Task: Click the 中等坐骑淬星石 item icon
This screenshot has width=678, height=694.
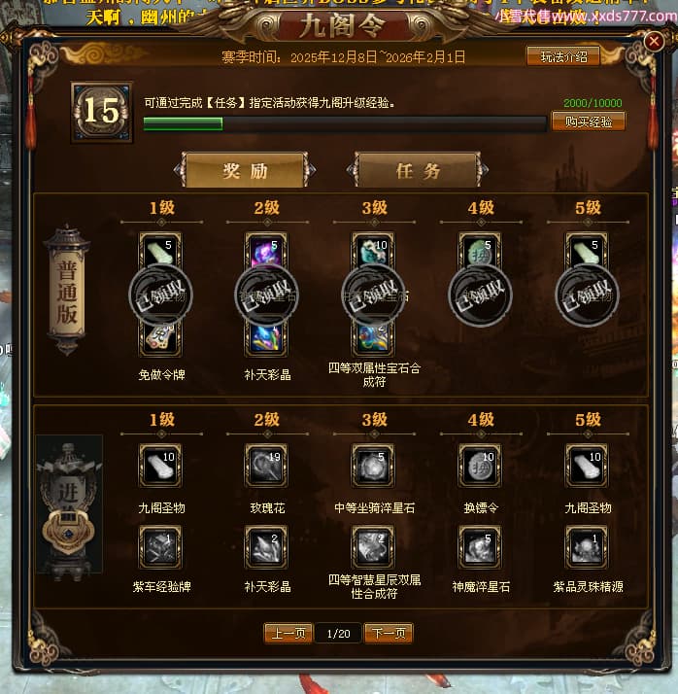Action: point(373,466)
